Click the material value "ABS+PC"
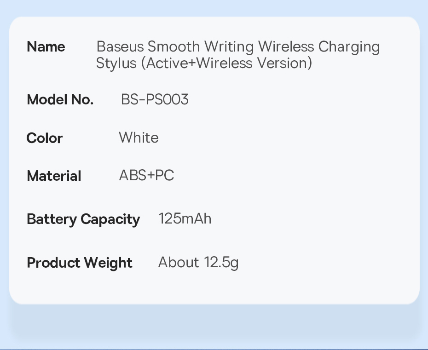The height and width of the screenshot is (350, 428). click(146, 175)
